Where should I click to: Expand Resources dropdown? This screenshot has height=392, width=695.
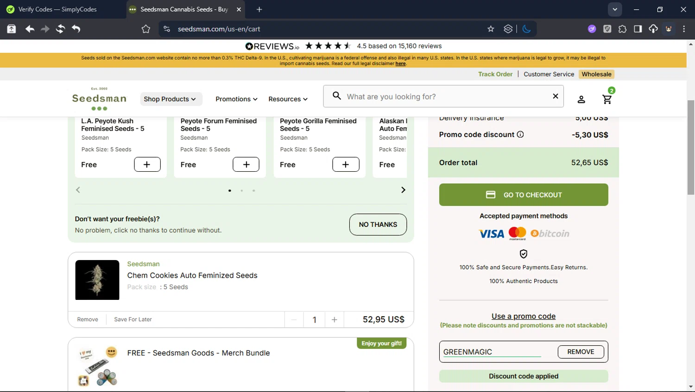[288, 99]
